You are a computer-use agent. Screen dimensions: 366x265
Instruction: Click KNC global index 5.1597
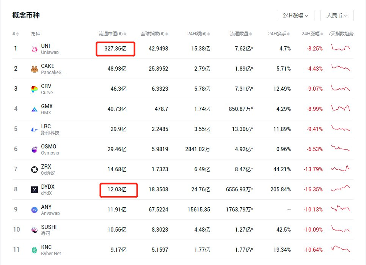[x=160, y=250]
